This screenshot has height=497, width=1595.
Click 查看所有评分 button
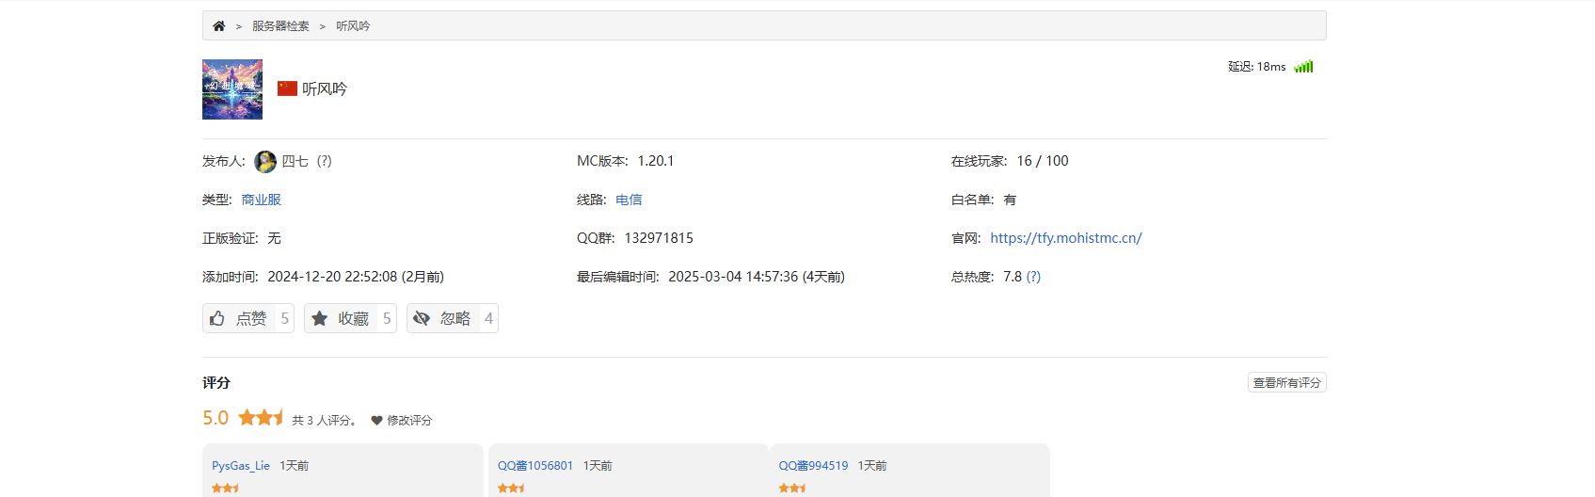pyautogui.click(x=1286, y=383)
